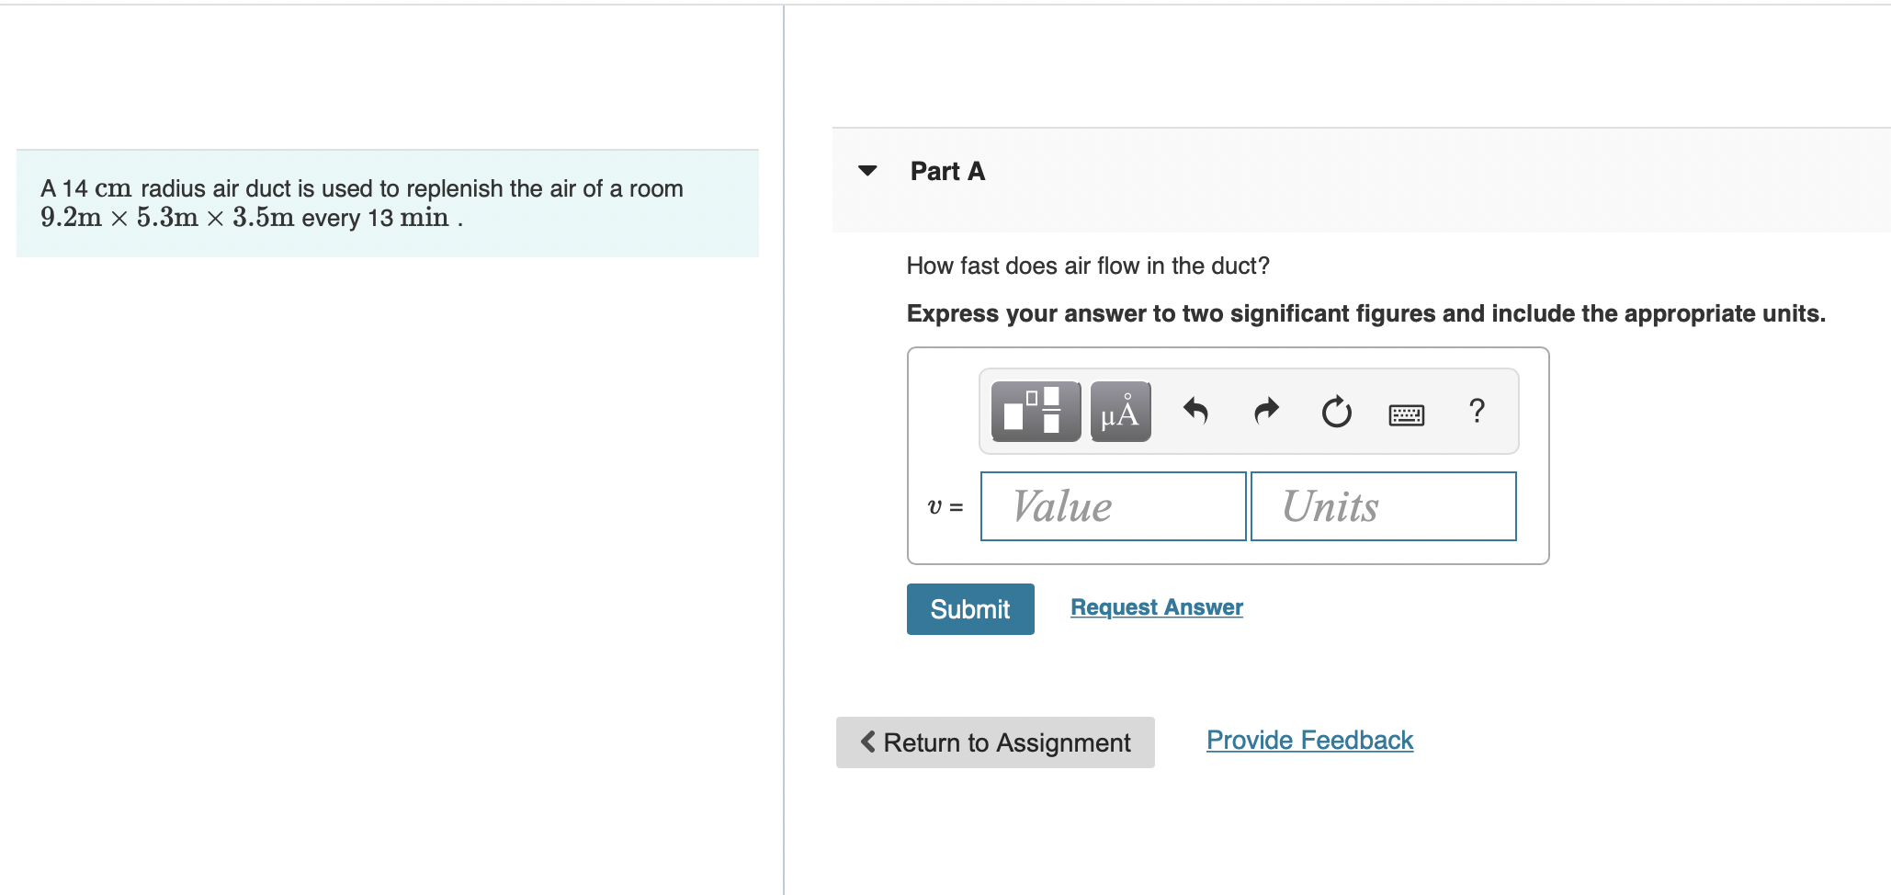The image size is (1891, 895).
Task: Click the question text about duct airflow
Action: click(1088, 266)
